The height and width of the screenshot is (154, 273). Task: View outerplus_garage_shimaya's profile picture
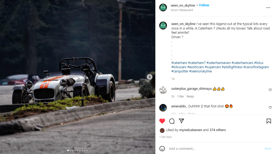pos(163,90)
